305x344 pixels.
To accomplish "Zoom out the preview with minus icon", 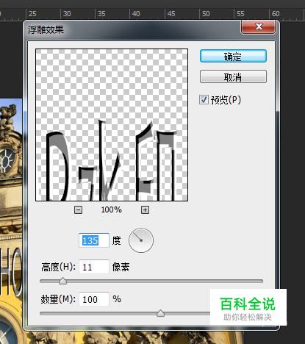I will click(78, 209).
